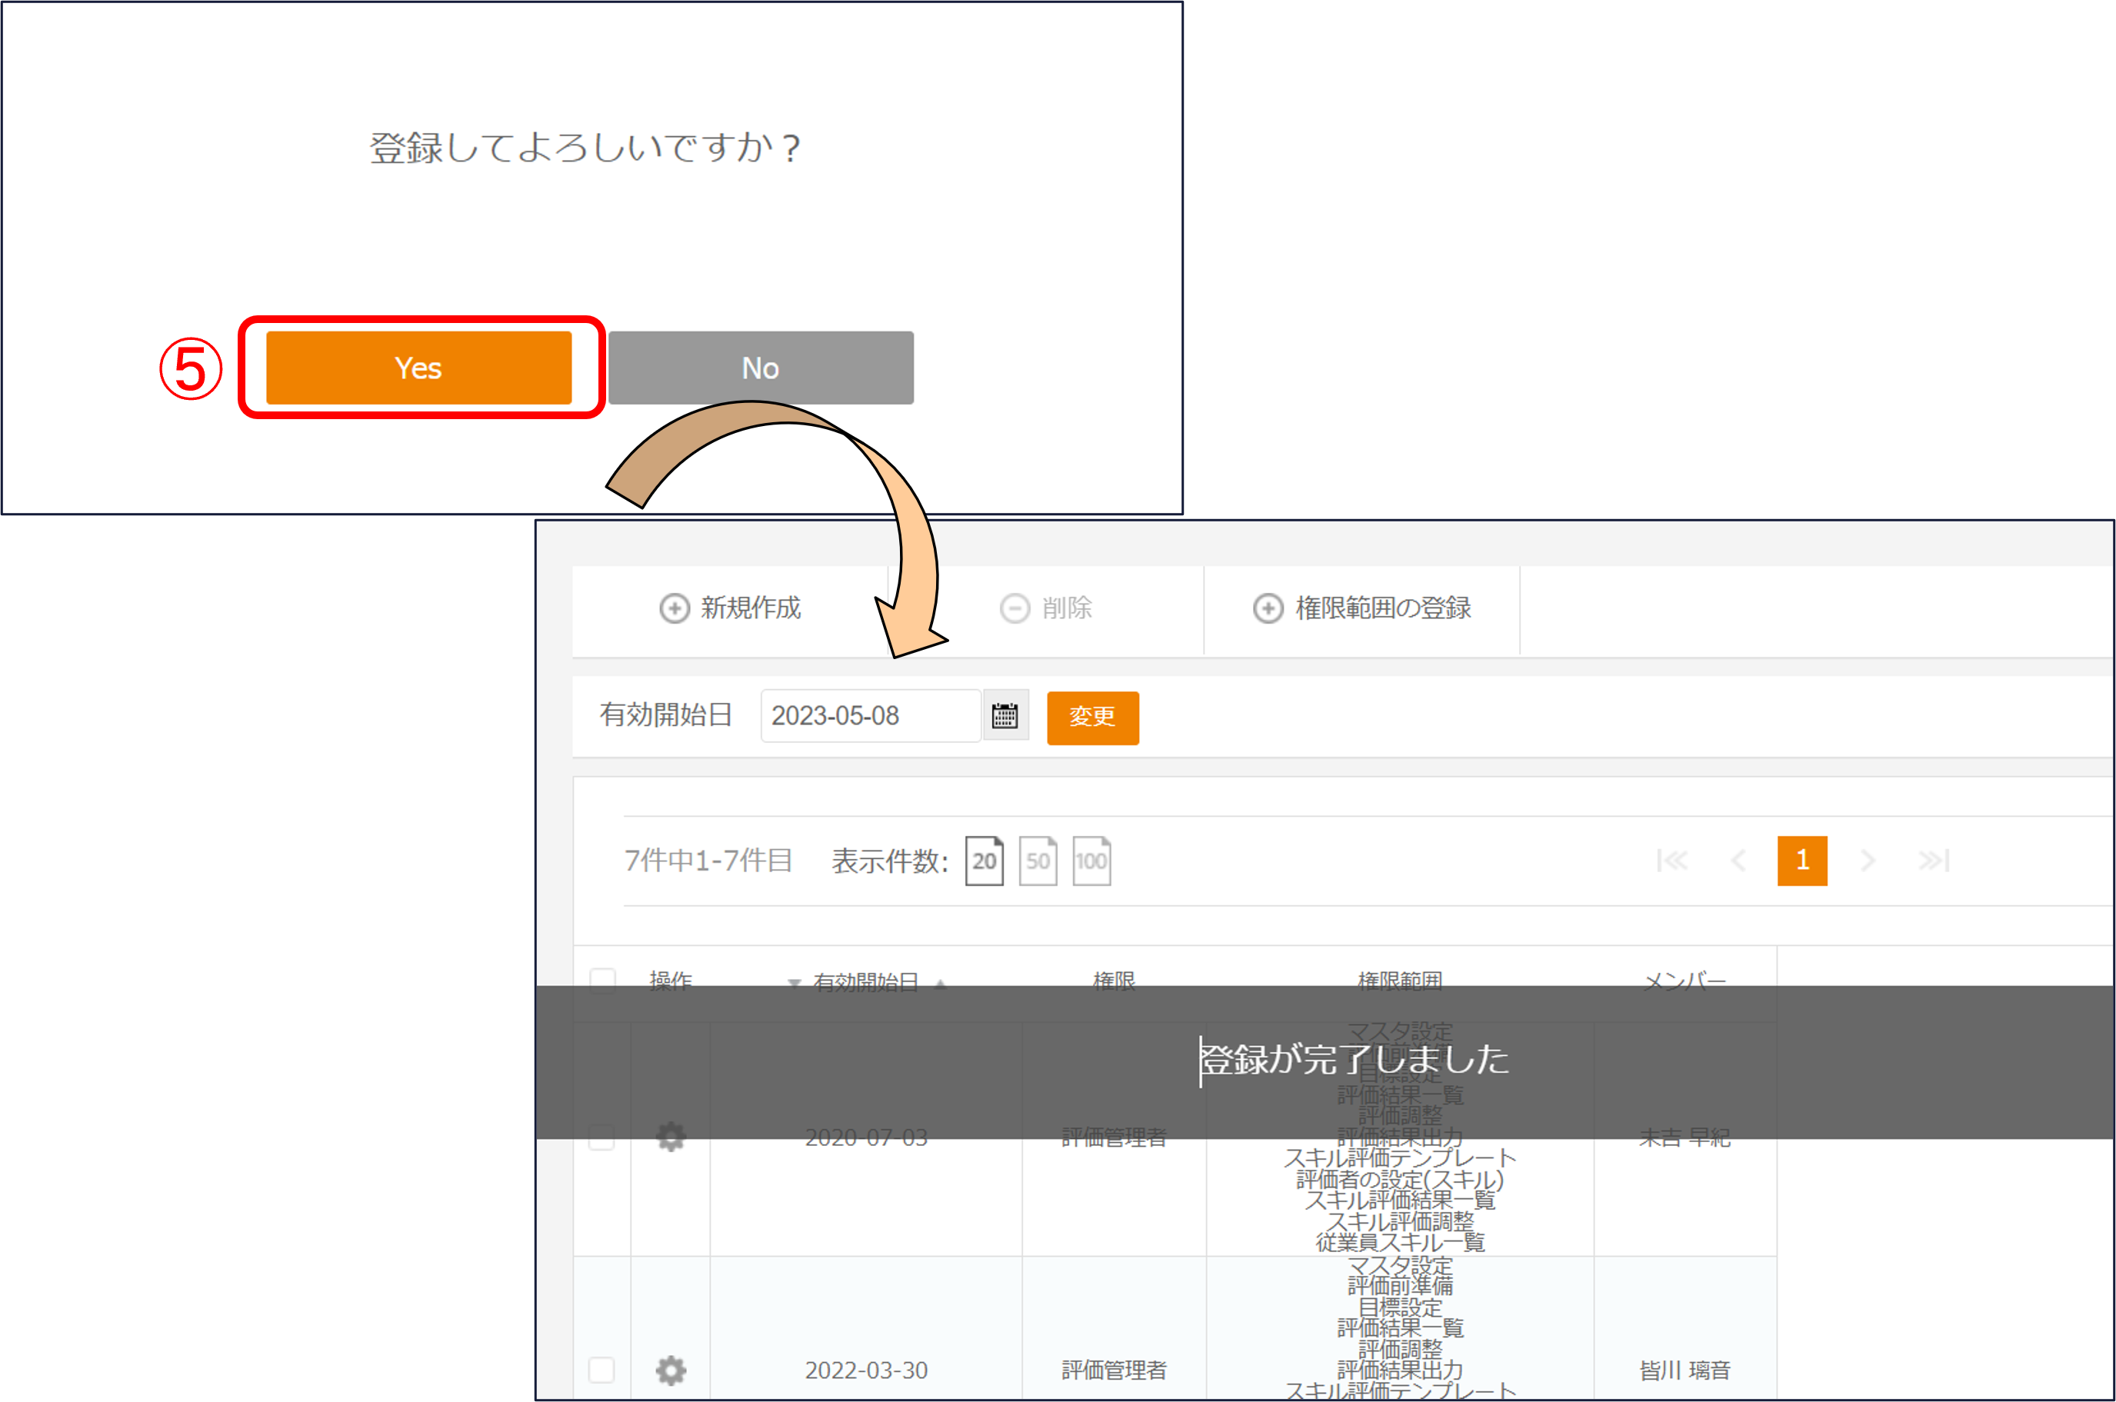
Task: Click the 有効開始日 date input field
Action: pos(869,716)
